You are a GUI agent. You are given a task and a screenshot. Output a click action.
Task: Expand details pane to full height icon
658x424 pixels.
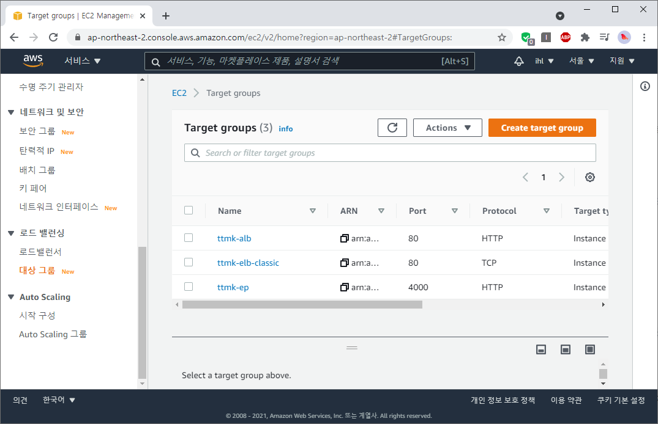[589, 349]
